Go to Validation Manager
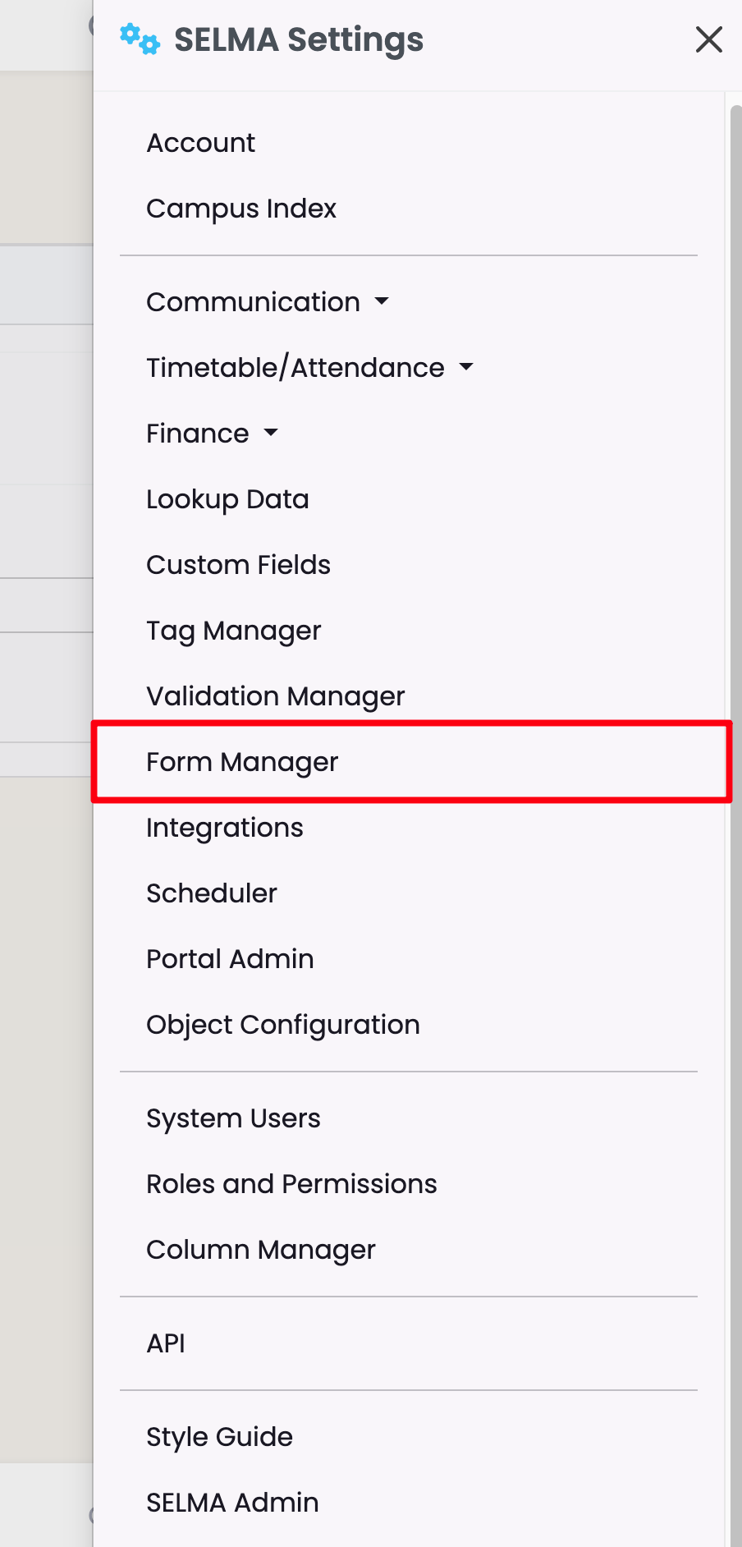This screenshot has width=742, height=1547. (275, 696)
